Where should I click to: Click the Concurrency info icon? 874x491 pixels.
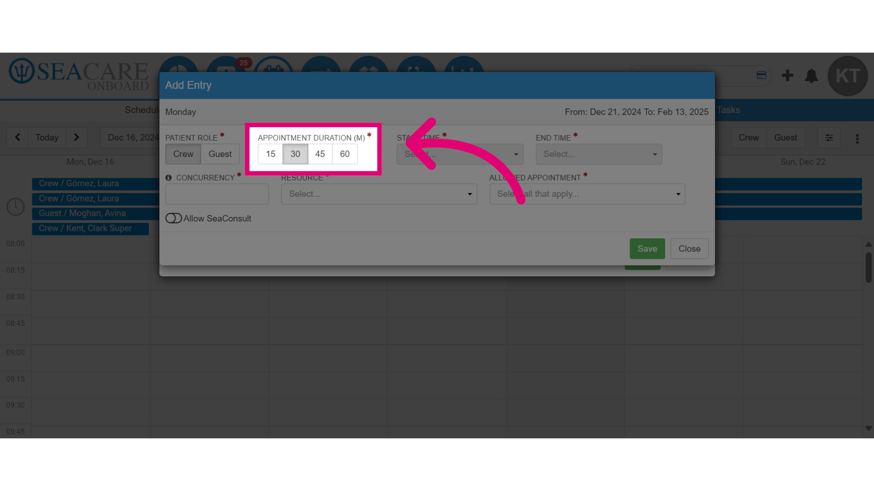point(168,178)
